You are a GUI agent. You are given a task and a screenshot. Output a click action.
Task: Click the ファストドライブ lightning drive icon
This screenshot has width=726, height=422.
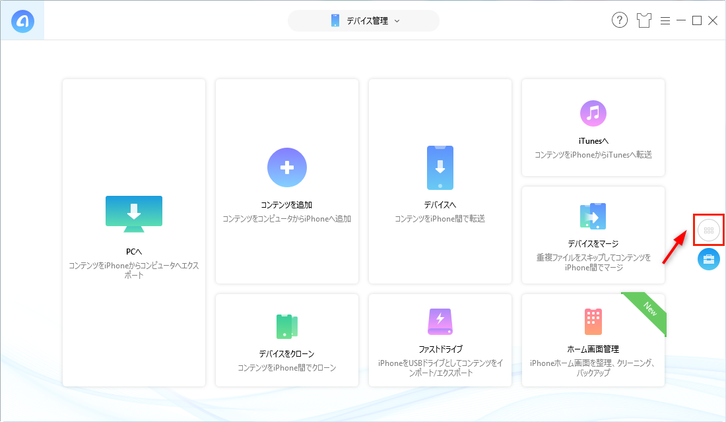(x=440, y=322)
